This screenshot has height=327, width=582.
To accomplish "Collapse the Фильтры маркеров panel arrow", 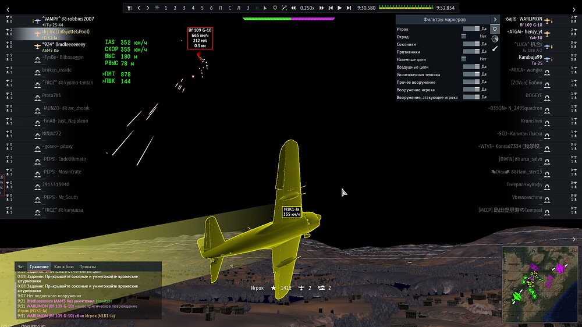I will coord(495,19).
